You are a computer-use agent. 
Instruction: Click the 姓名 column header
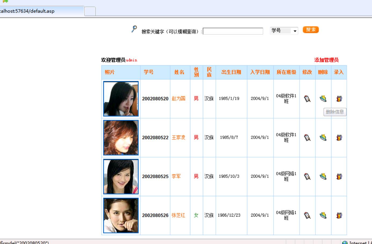pos(179,72)
